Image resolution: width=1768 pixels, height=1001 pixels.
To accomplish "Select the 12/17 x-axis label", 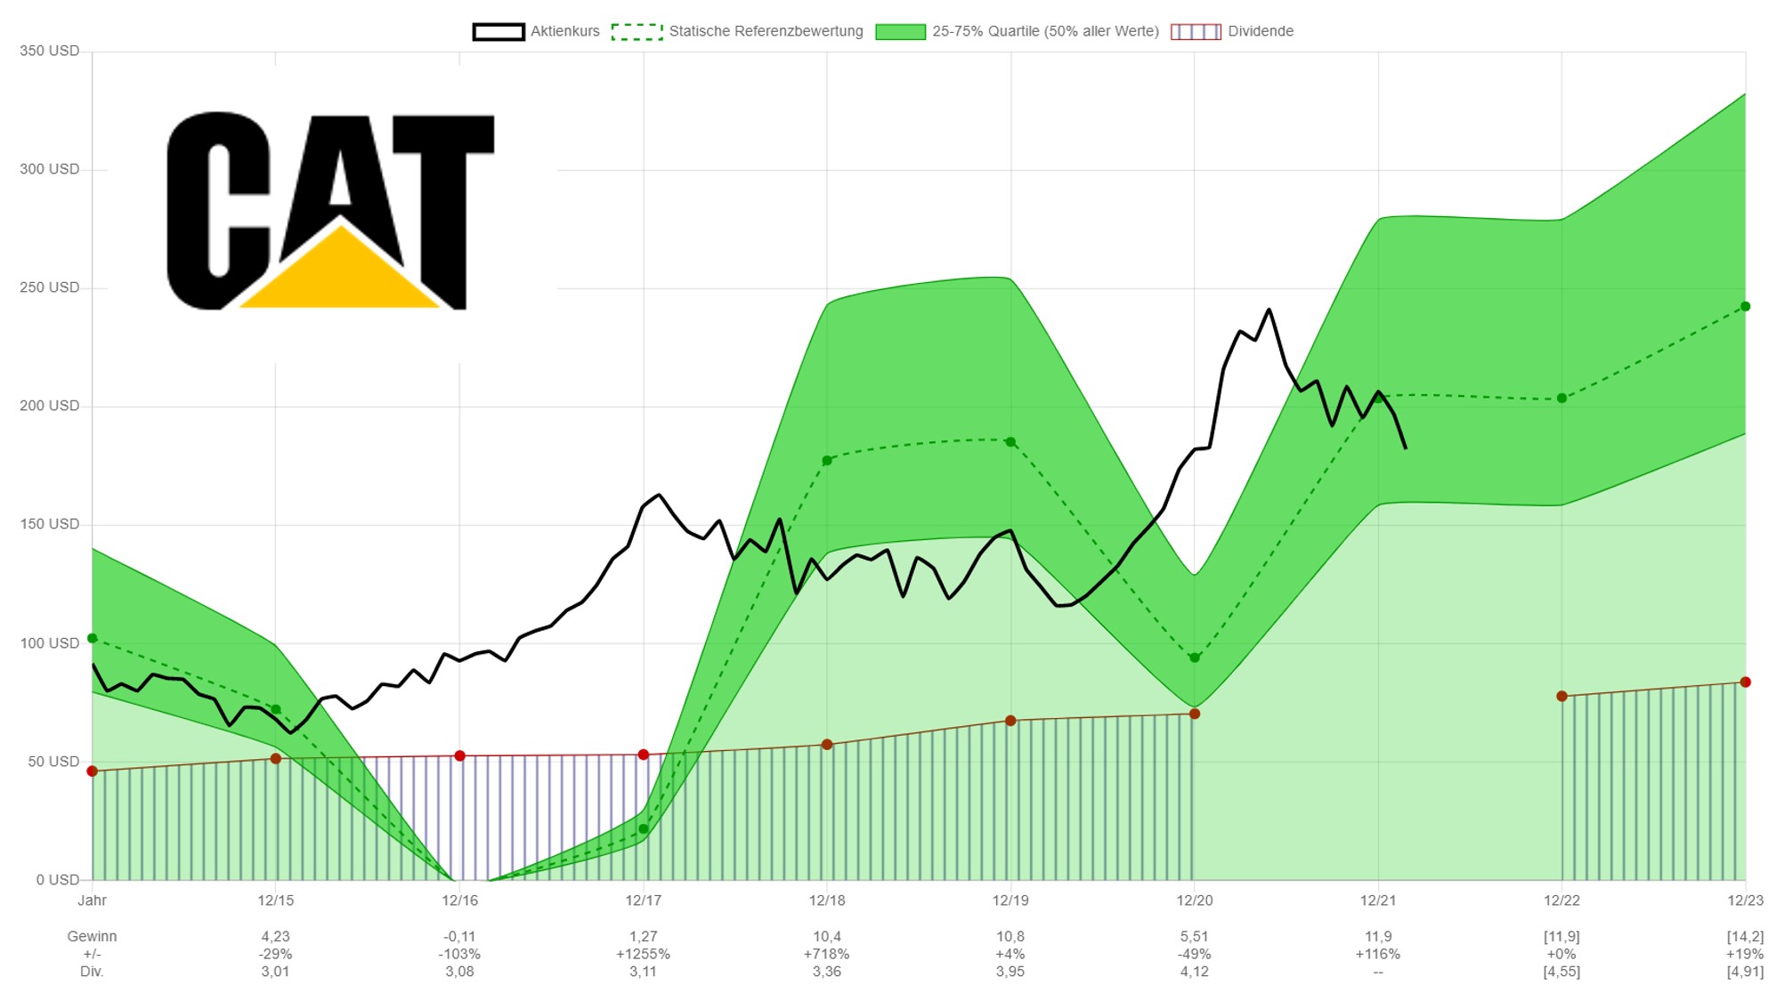I will (x=644, y=900).
